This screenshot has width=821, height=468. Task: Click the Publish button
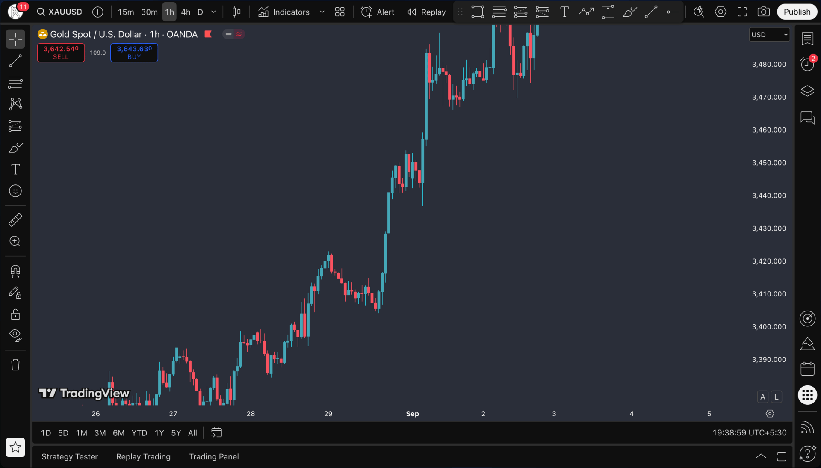click(797, 12)
